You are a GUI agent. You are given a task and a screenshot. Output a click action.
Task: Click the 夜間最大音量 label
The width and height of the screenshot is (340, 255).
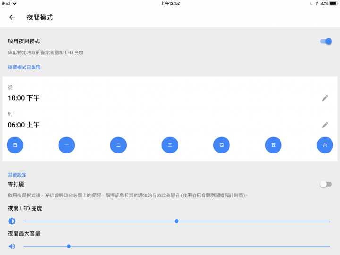(24, 234)
